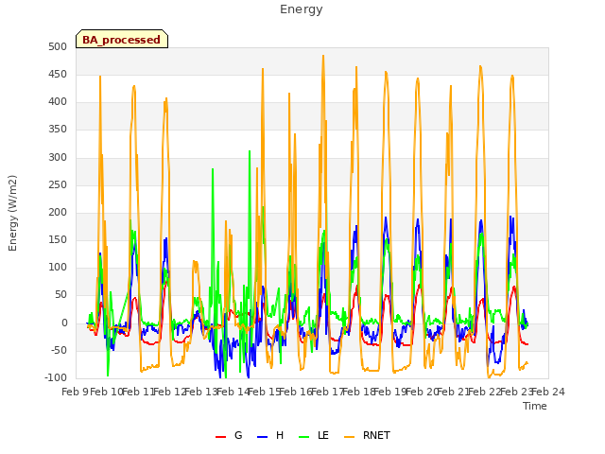This screenshot has height=454, width=605.
Task: Click the orange RNET legend swatch
Action: click(x=349, y=437)
